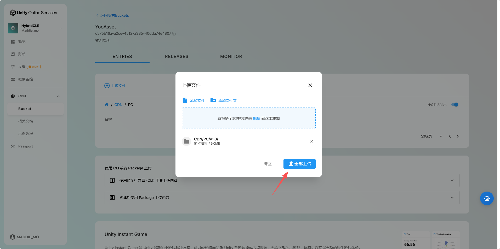Click the dashed drag-and-drop upload area
The height and width of the screenshot is (249, 500).
(249, 118)
